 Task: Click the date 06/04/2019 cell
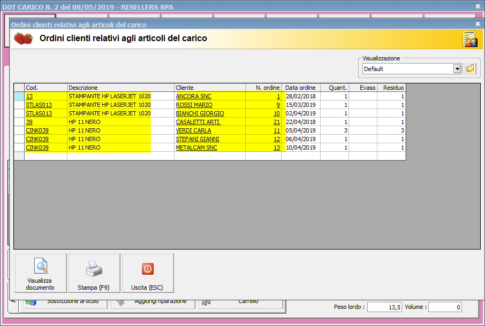(x=301, y=139)
